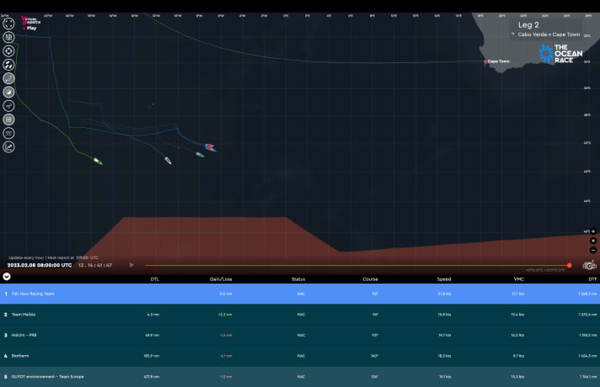Screen dimensions: 600x387
Task: Select GUYOT environnement - Team Europe row
Action: [x=300, y=377]
